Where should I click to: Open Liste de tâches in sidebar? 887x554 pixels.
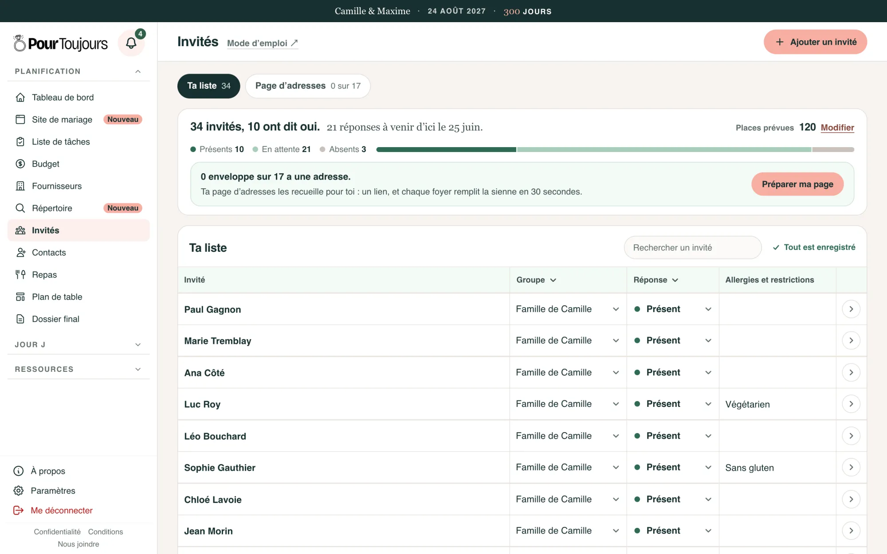tap(78, 142)
